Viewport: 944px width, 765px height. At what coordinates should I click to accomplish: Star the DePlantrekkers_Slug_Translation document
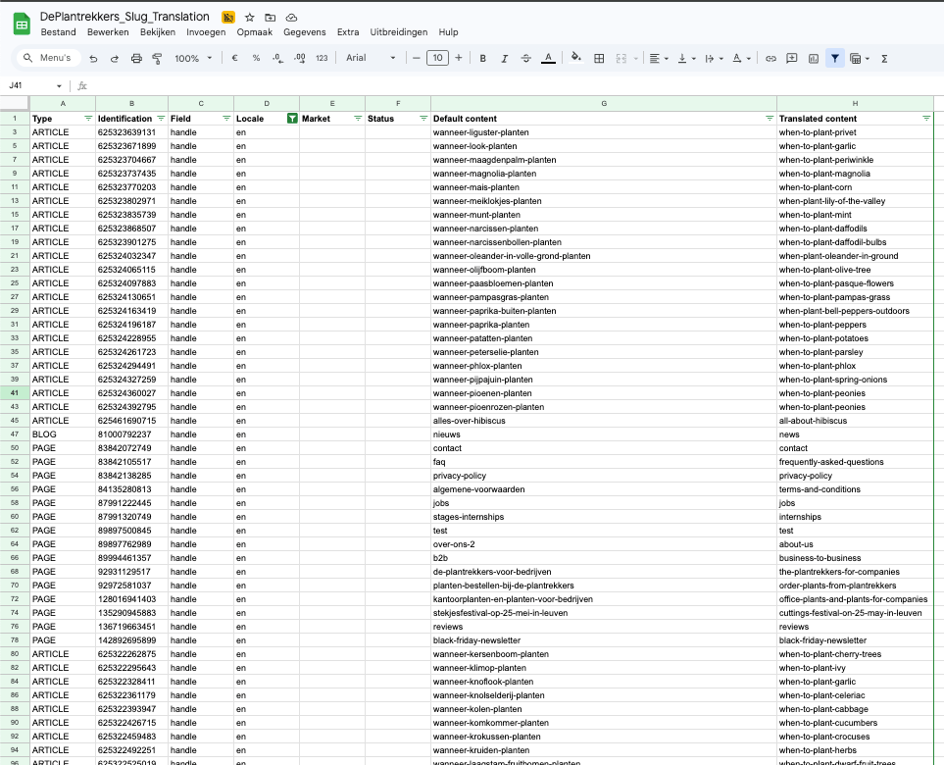[x=249, y=18]
